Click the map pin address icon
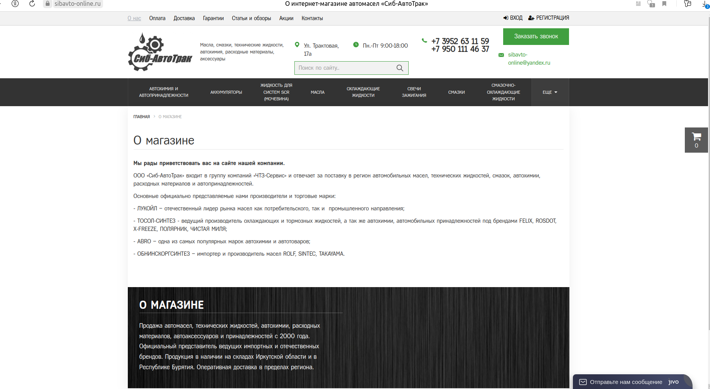This screenshot has height=389, width=710. (297, 45)
